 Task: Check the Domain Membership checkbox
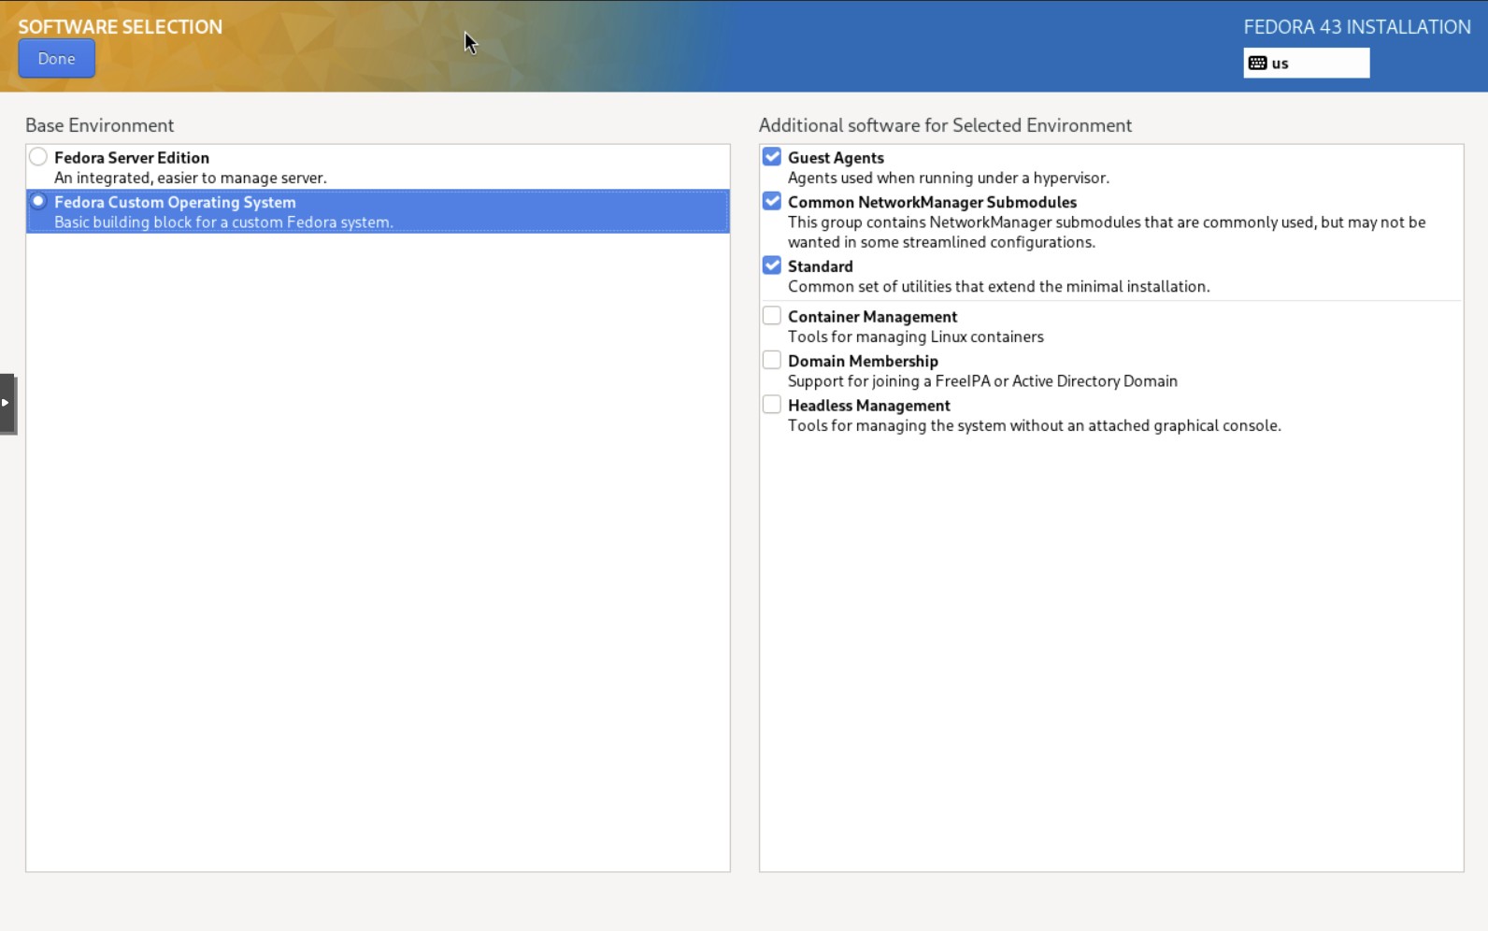(x=771, y=360)
